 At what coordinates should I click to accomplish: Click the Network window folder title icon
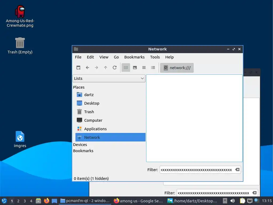point(76,49)
